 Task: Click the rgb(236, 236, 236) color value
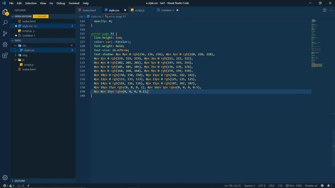point(148,54)
